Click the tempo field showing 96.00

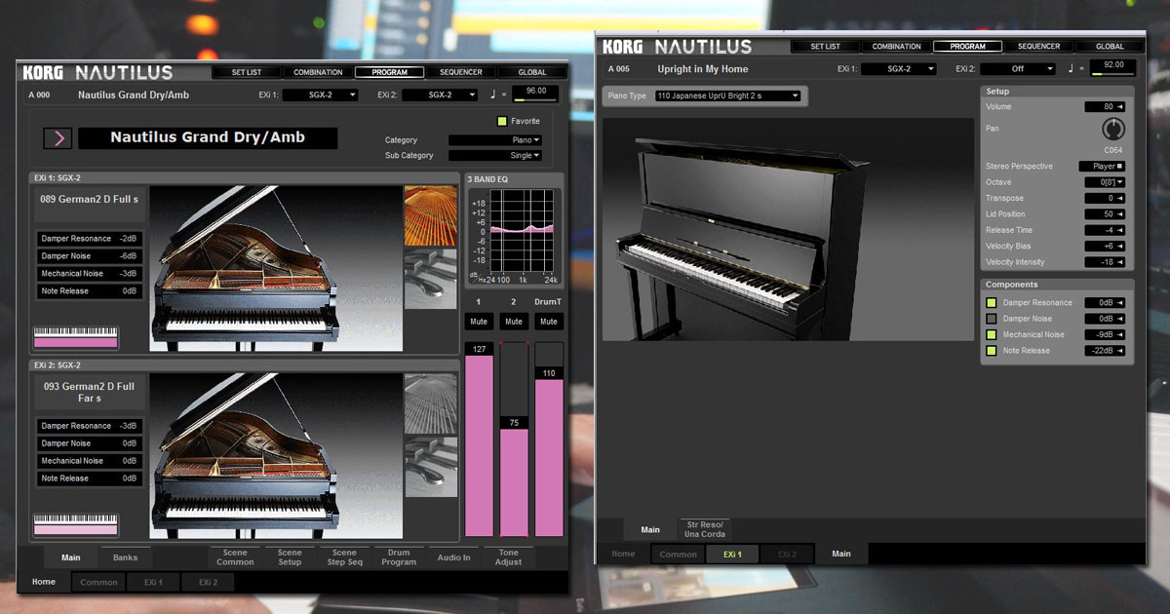tap(536, 93)
